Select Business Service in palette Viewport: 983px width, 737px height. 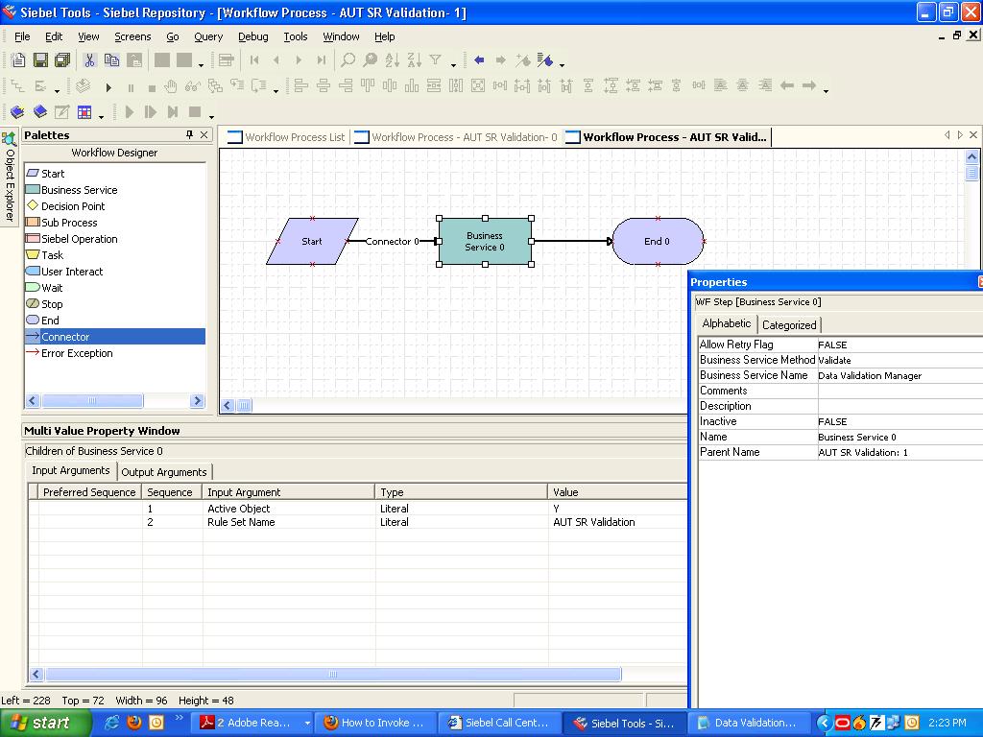[x=79, y=190]
